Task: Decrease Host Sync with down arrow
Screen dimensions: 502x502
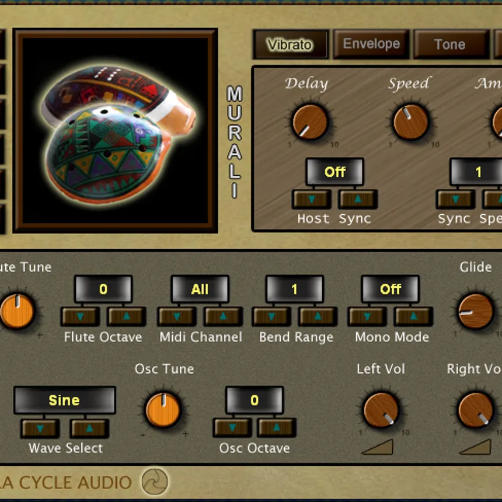Action: [x=312, y=199]
